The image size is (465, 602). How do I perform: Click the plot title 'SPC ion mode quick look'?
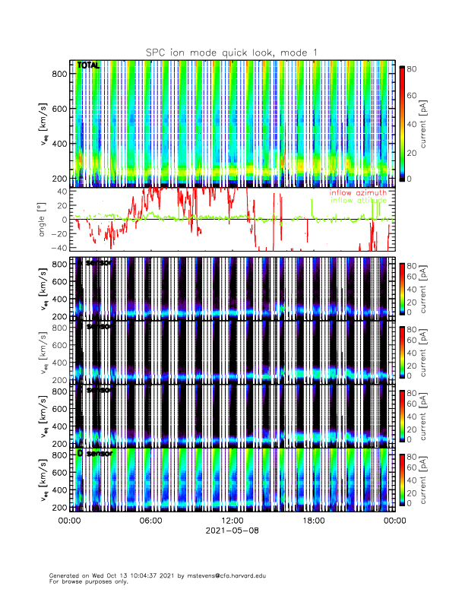tap(232, 52)
